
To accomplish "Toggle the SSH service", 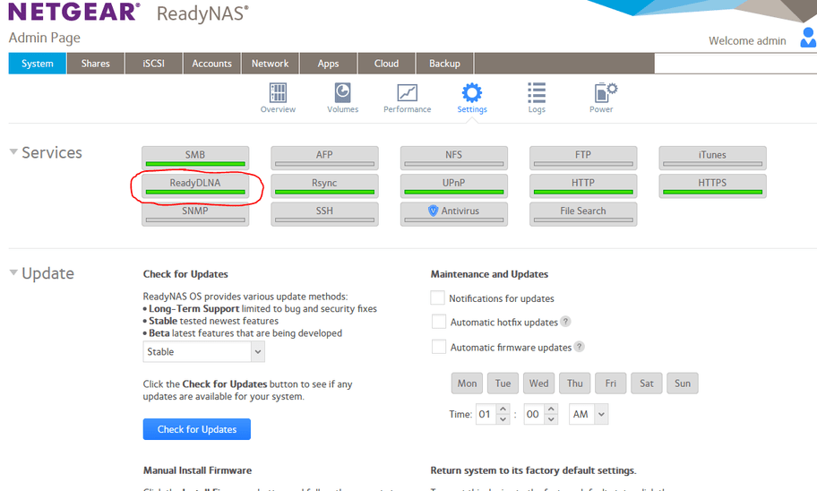I will click(324, 214).
